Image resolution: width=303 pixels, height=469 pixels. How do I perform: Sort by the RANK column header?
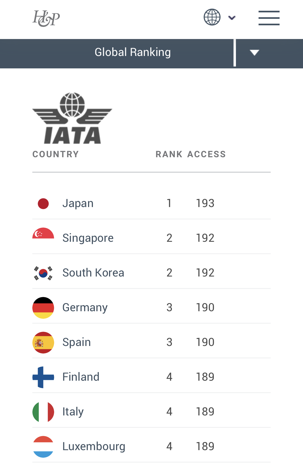click(x=169, y=154)
